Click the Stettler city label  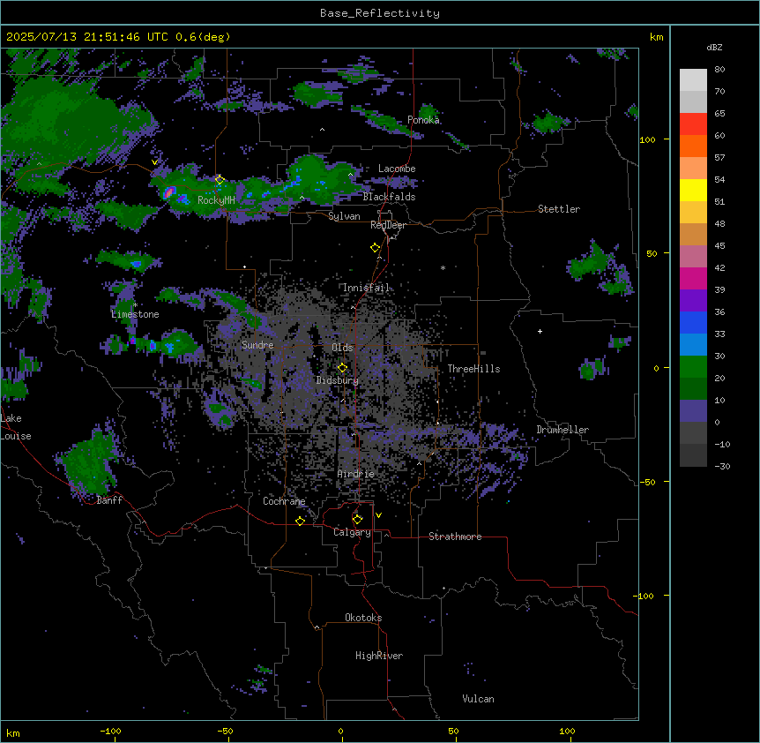coord(559,209)
